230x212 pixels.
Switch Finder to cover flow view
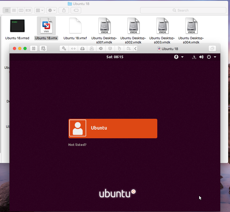[x=28, y=10]
